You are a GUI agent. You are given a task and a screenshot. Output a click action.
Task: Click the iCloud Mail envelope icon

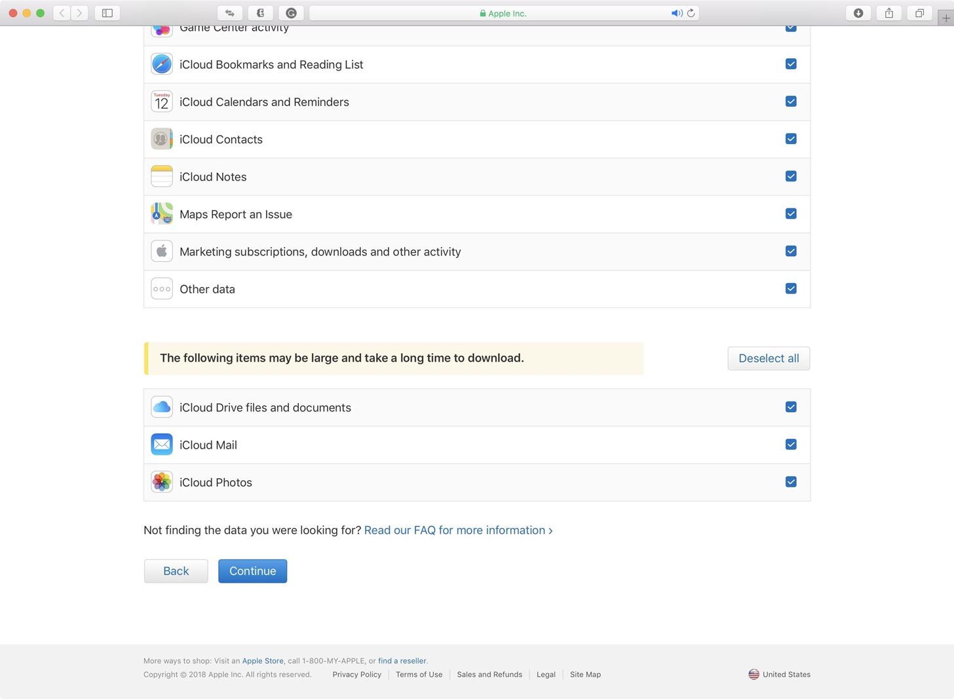(x=162, y=444)
